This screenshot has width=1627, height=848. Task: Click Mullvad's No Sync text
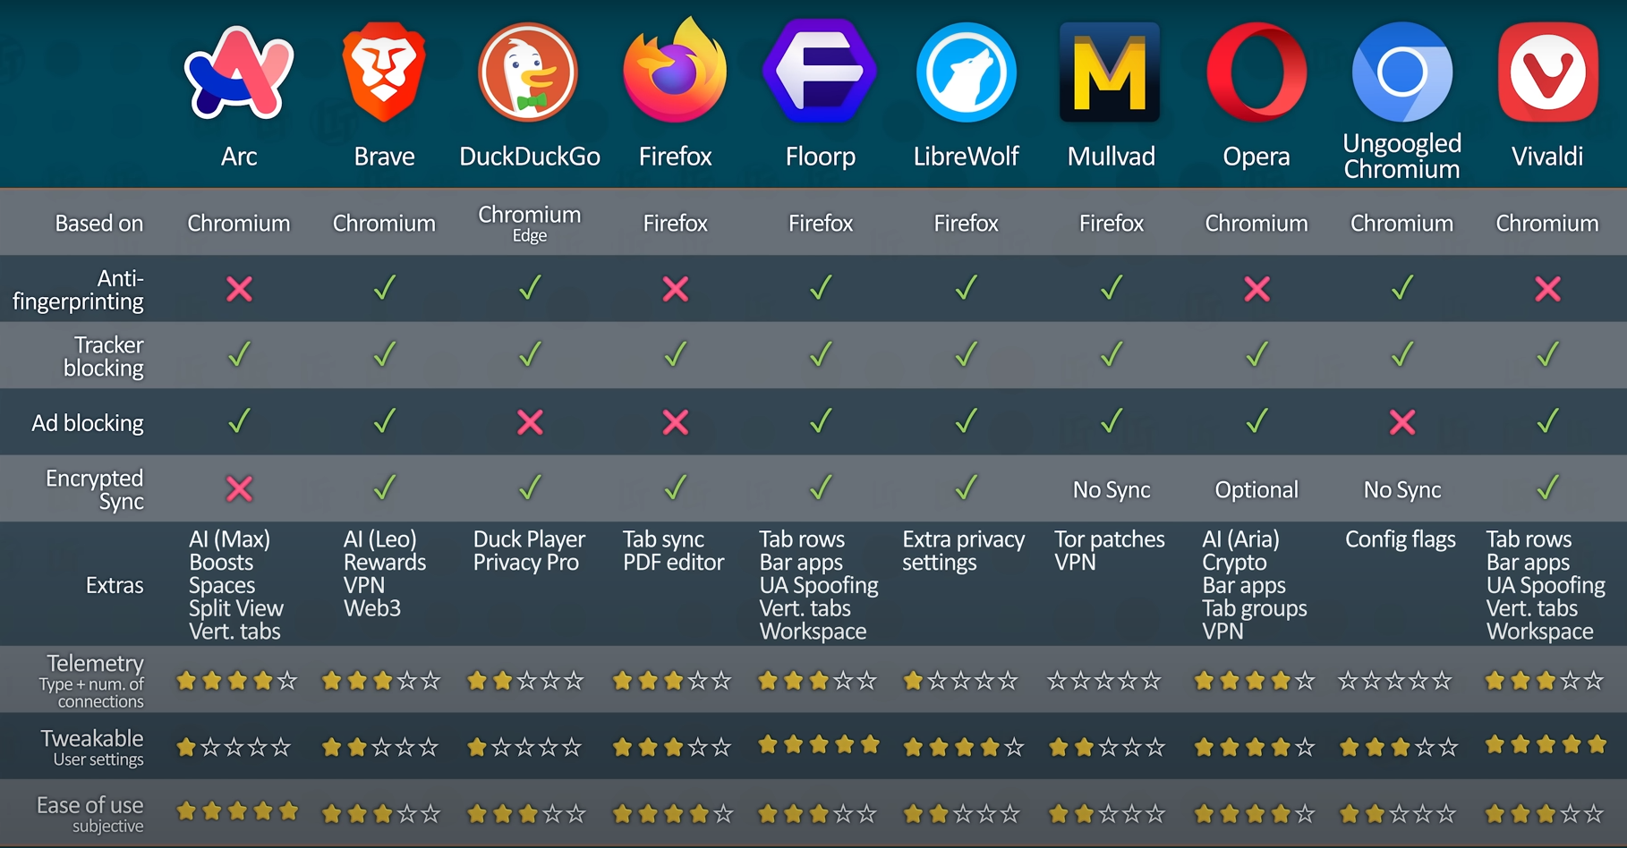pyautogui.click(x=1112, y=490)
